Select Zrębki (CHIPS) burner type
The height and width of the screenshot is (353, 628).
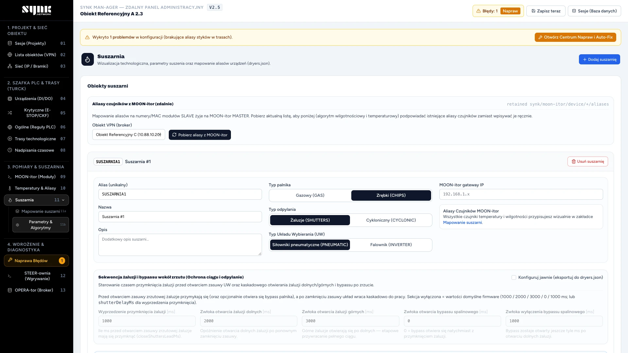click(391, 195)
